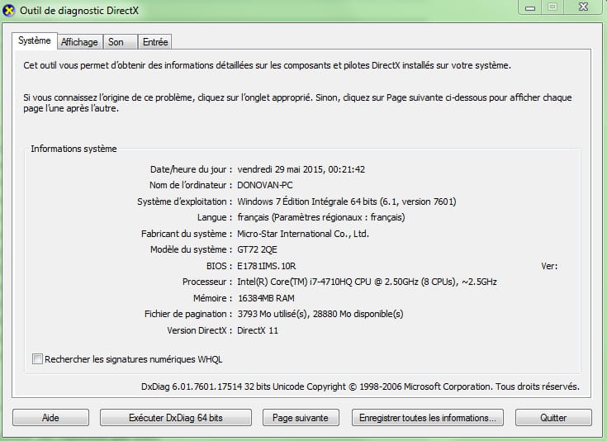Click the DirectX icon in the title bar
This screenshot has height=441, width=607.
coord(8,11)
